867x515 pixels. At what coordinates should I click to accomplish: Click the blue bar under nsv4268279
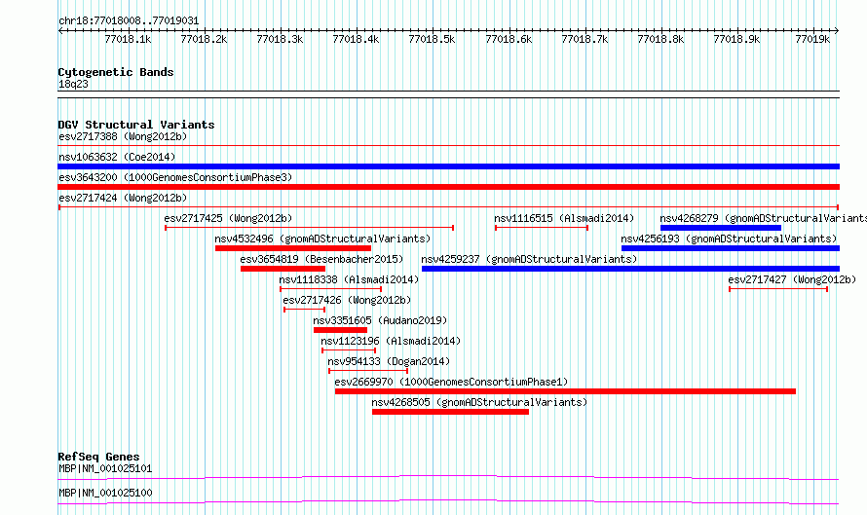tap(721, 228)
